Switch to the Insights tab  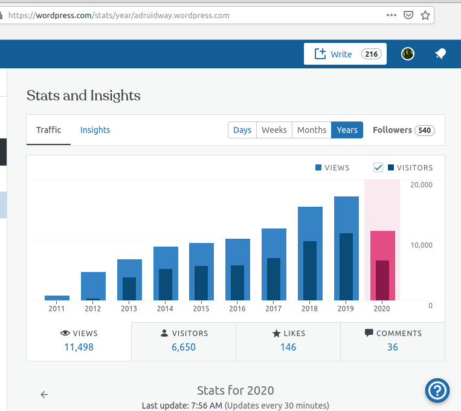[x=95, y=130]
